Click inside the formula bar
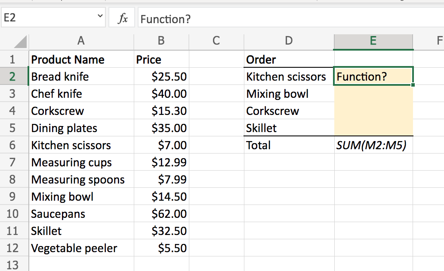The width and height of the screenshot is (444, 271). [x=288, y=19]
